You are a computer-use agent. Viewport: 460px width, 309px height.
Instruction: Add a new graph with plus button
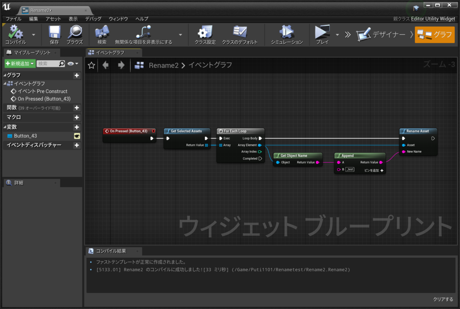(77, 75)
